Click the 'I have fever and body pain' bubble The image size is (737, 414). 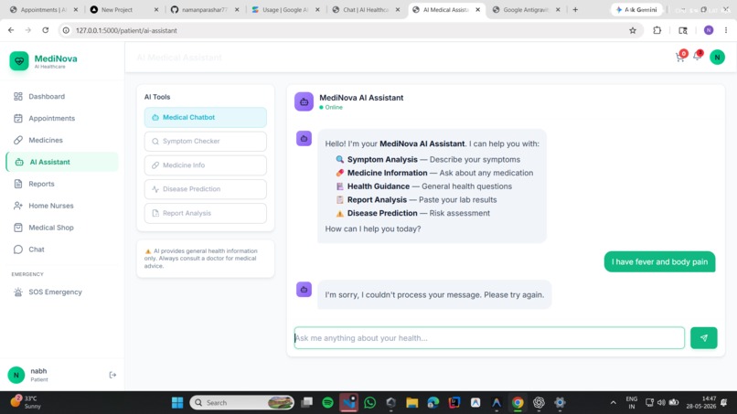[x=659, y=261]
